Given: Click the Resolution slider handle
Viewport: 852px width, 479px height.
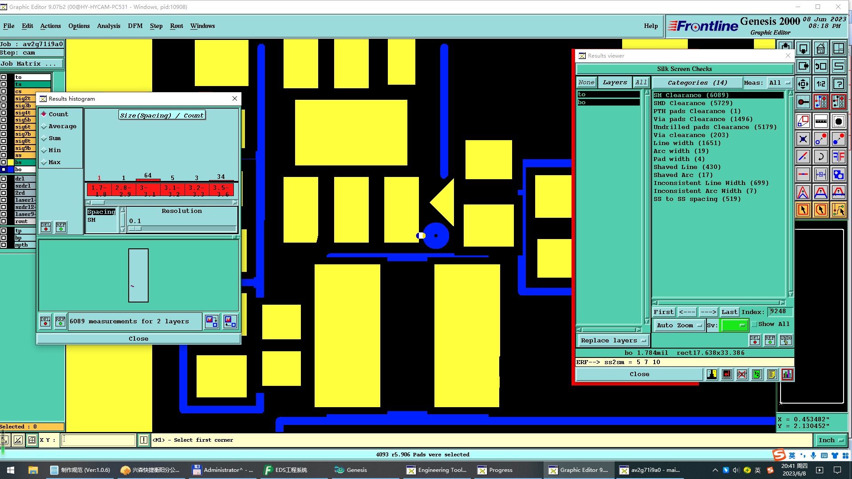Looking at the screenshot, I should (x=135, y=229).
